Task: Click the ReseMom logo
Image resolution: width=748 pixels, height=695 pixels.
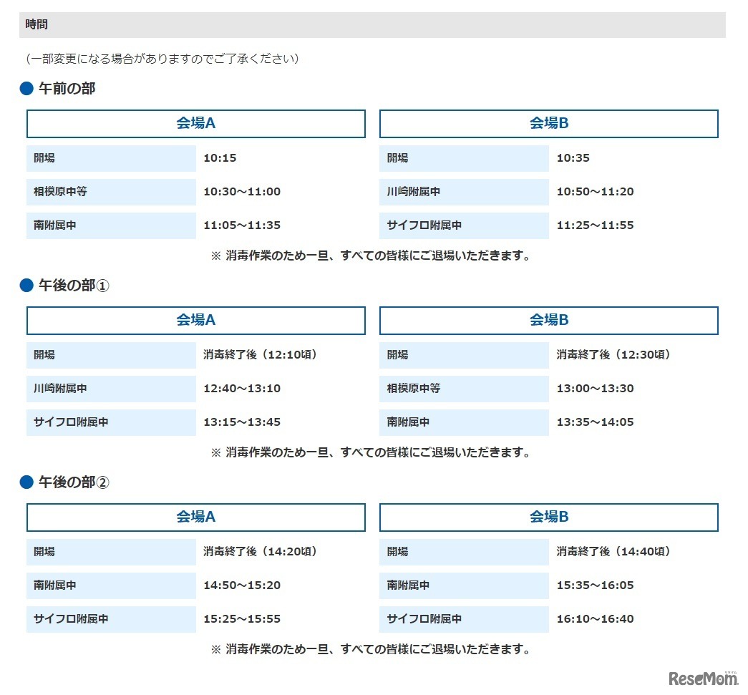Action: [701, 678]
